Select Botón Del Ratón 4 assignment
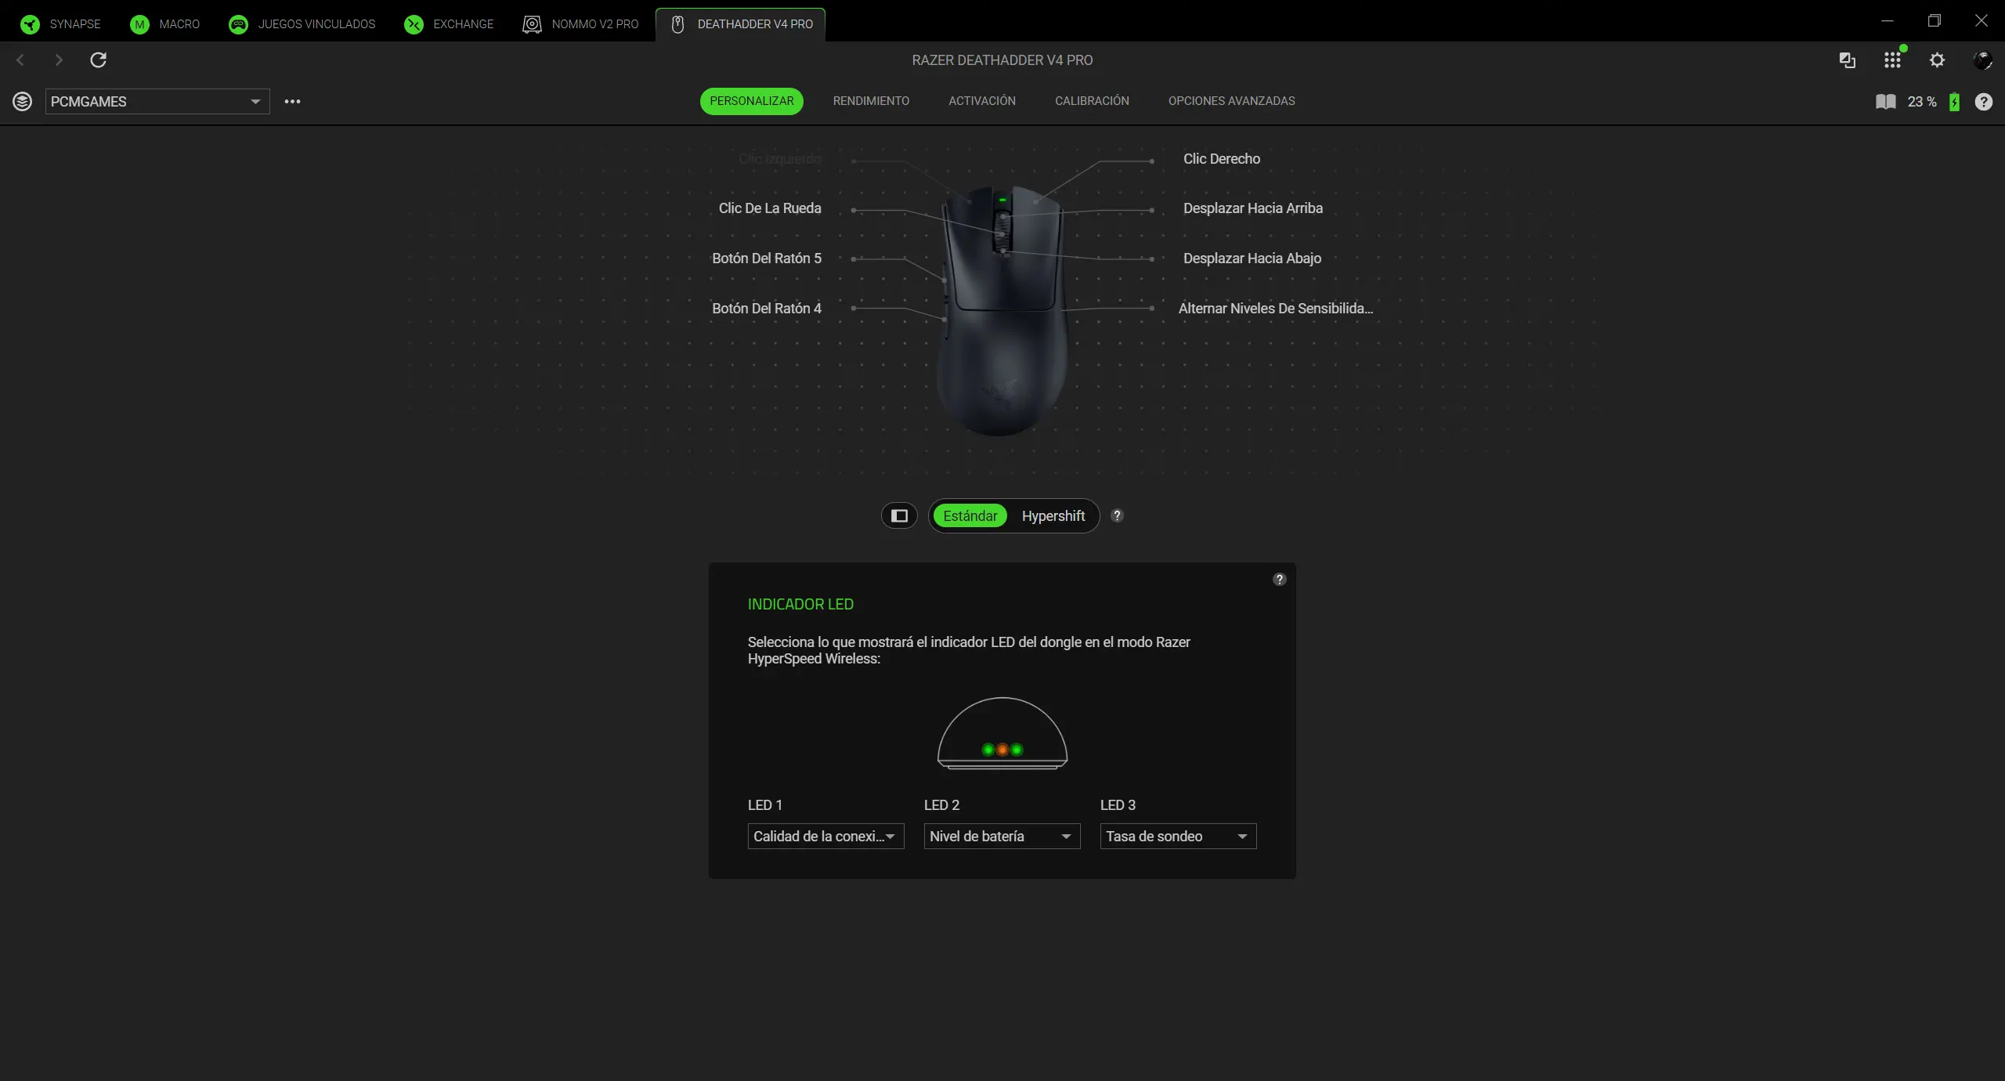Viewport: 2005px width, 1081px height. pos(767,309)
